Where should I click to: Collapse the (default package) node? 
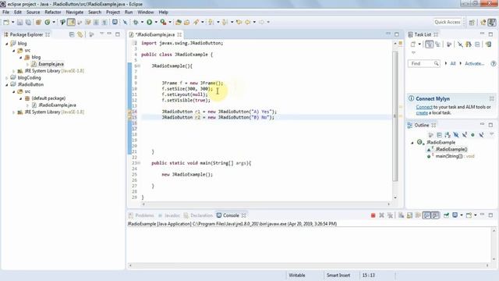(x=21, y=98)
